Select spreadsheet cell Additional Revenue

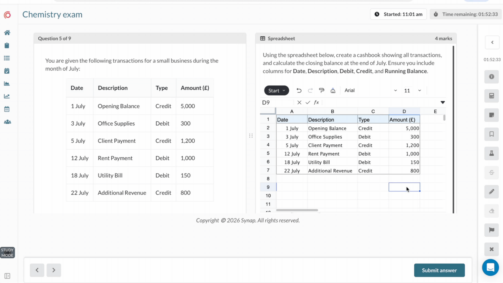[332, 171]
